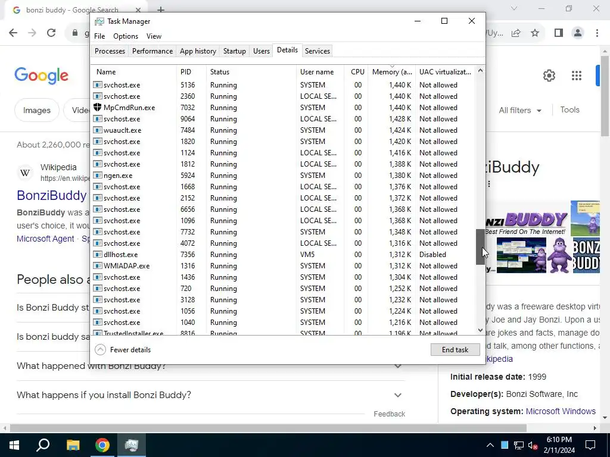Click the Task Manager taskbar icon

pyautogui.click(x=132, y=445)
